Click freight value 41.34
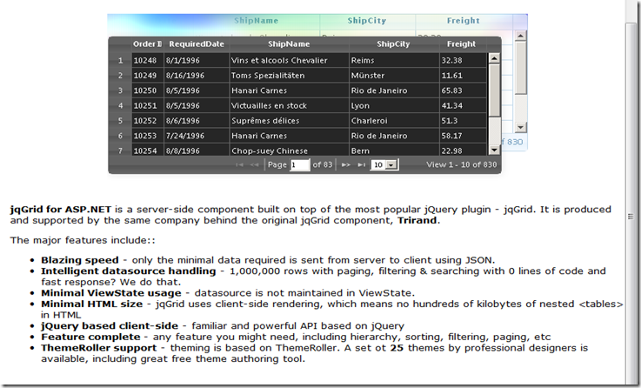 click(464, 105)
